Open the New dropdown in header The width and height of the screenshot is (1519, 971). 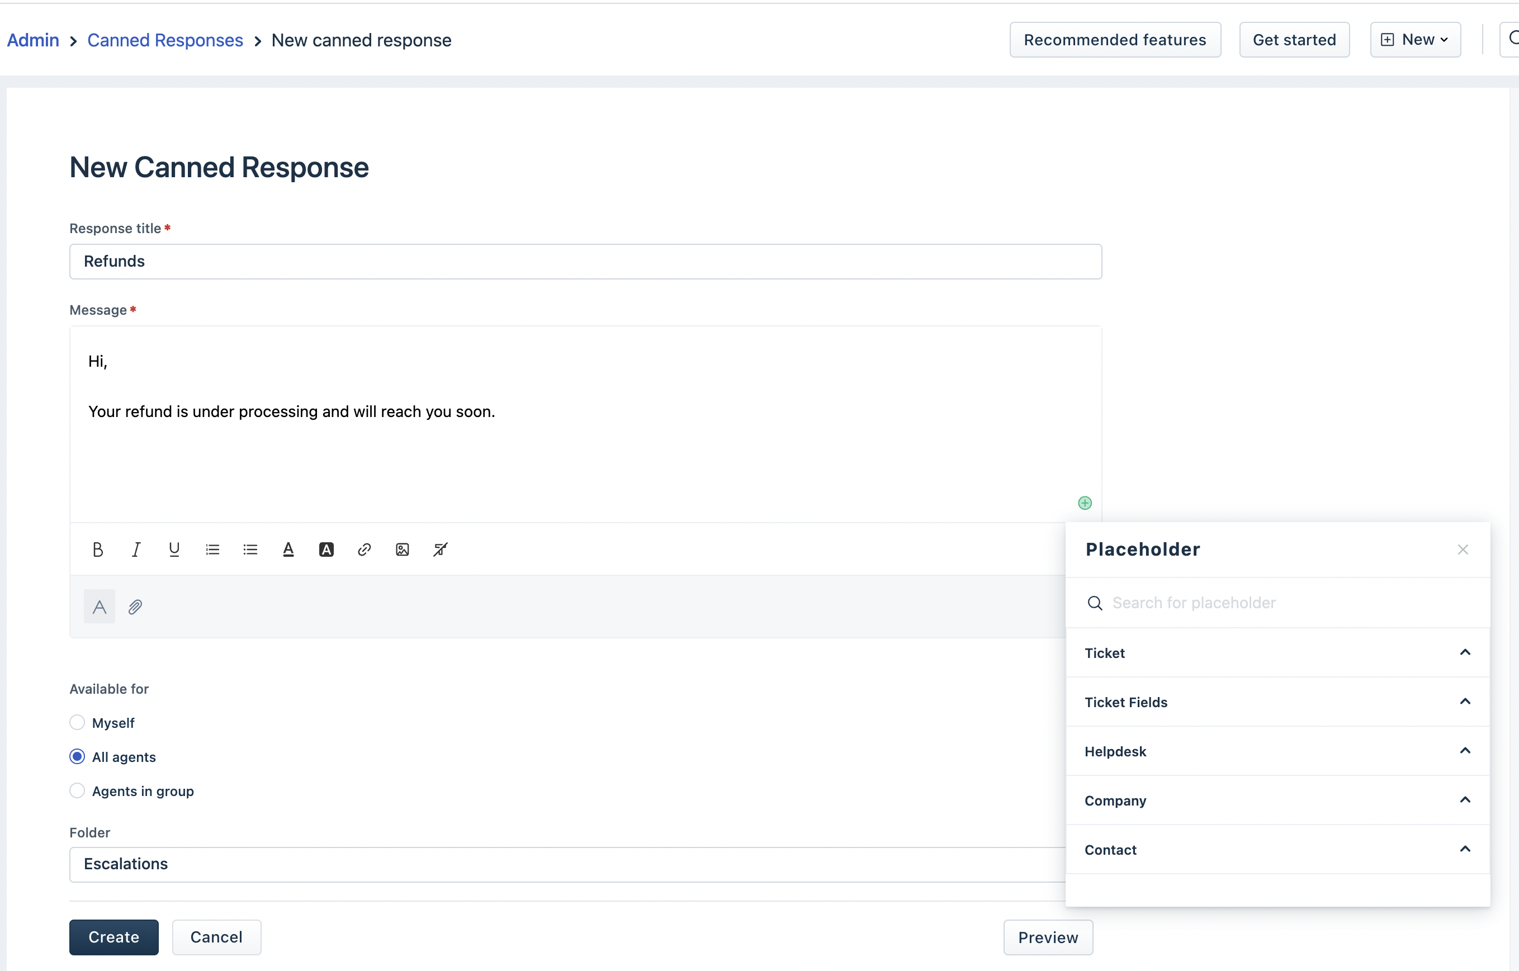(x=1415, y=40)
